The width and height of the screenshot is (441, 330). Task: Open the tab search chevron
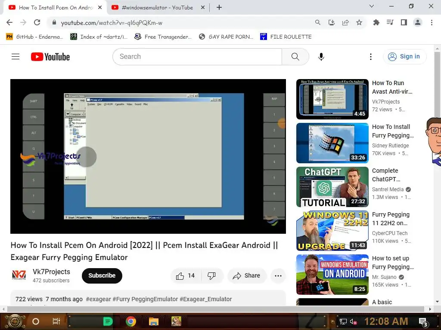coord(372,6)
